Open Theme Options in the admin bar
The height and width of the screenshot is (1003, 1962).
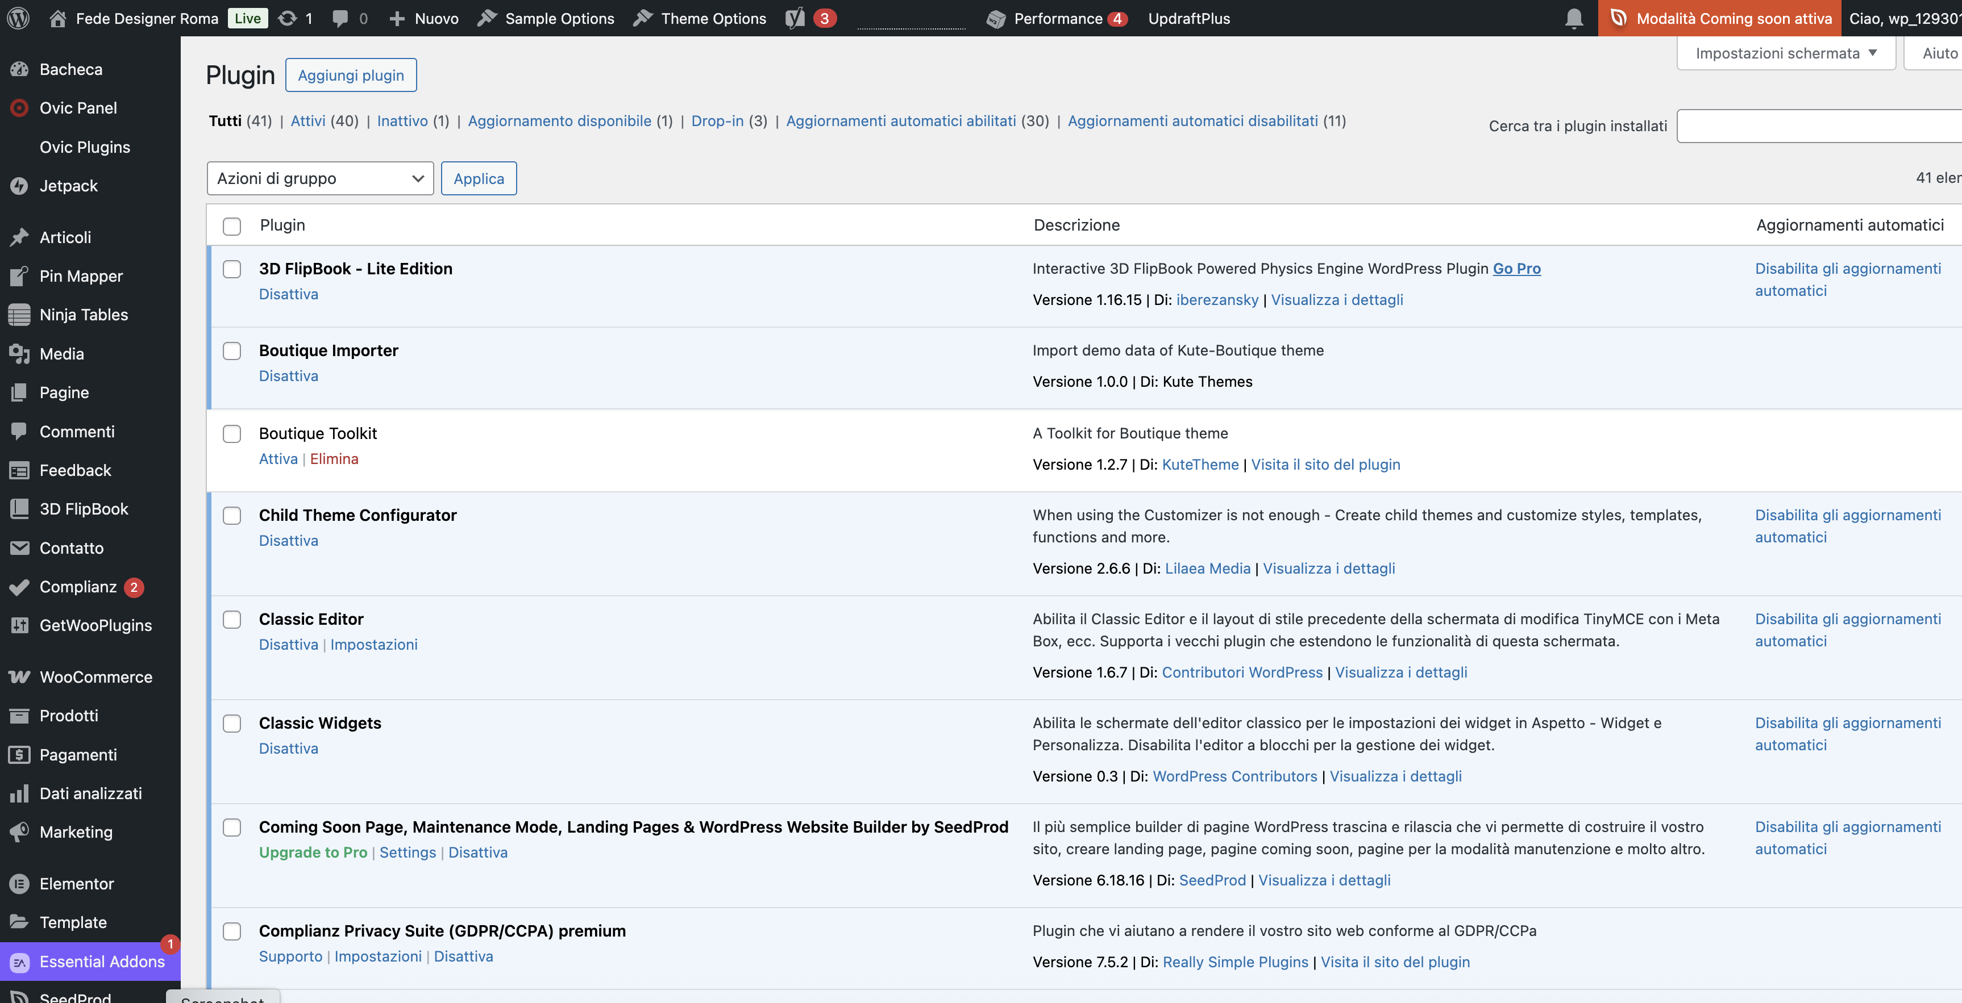point(699,18)
